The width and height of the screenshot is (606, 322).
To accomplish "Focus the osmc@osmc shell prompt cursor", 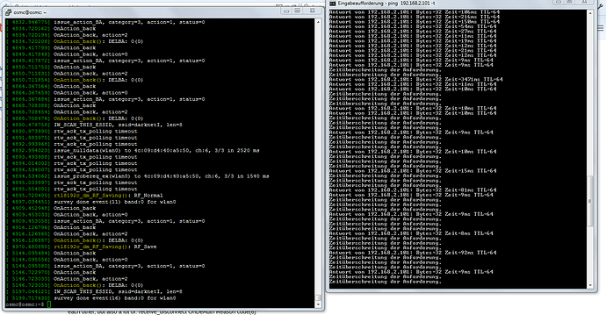I will 48,304.
